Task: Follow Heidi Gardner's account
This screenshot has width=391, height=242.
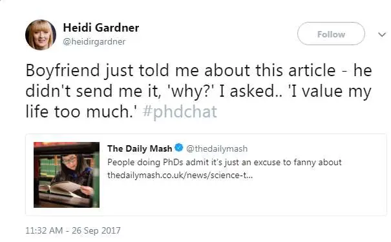Action: click(331, 34)
